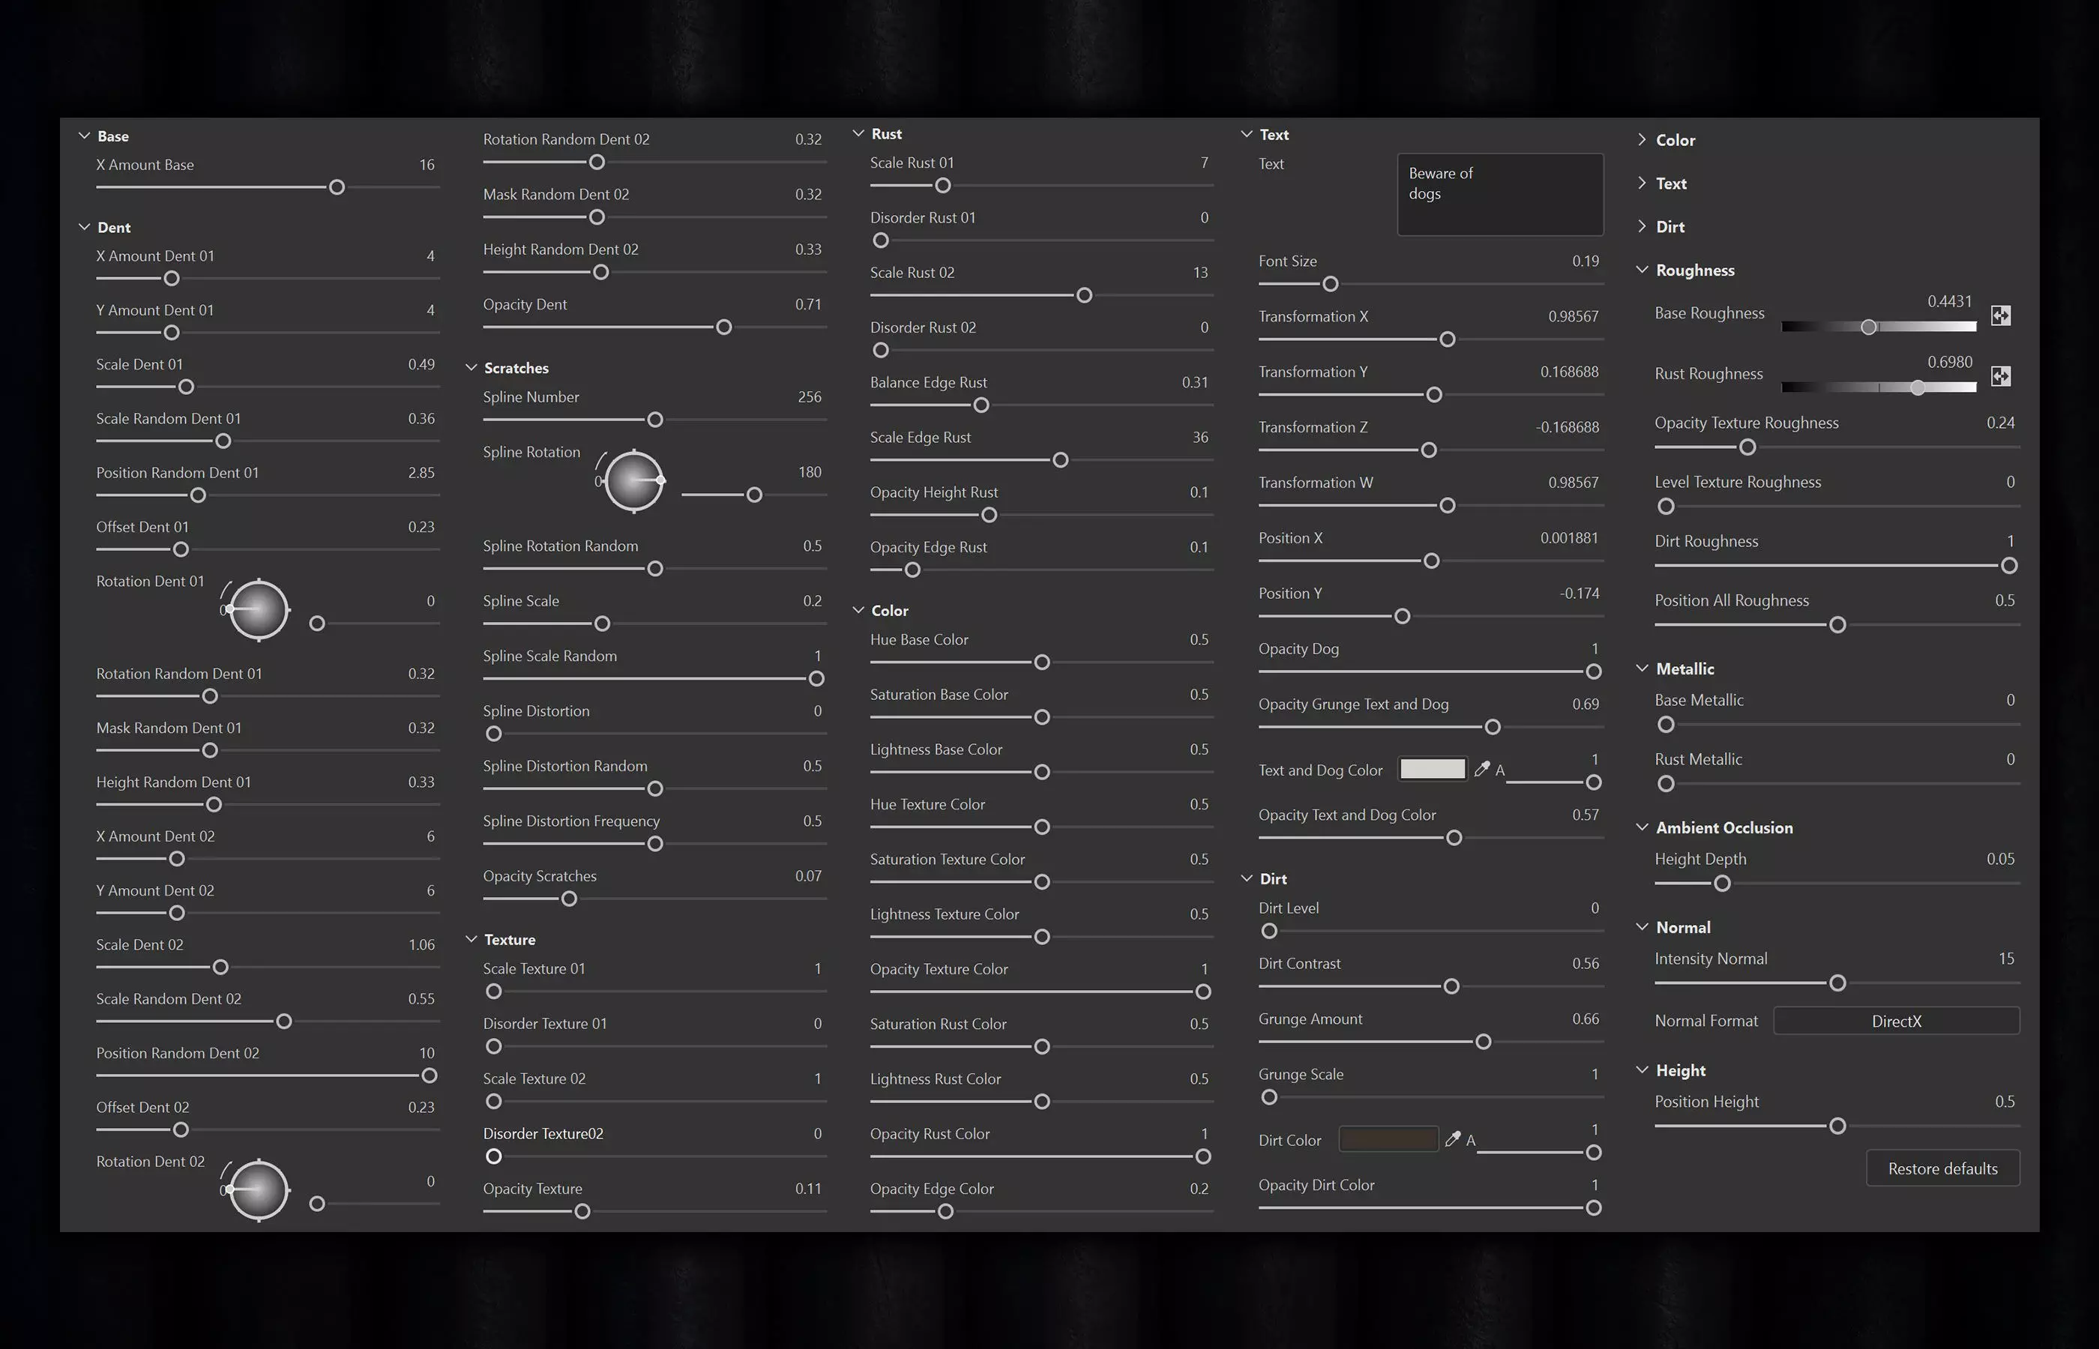This screenshot has height=1349, width=2099.
Task: Open the Text and Dog Color swatch
Action: coord(1433,769)
